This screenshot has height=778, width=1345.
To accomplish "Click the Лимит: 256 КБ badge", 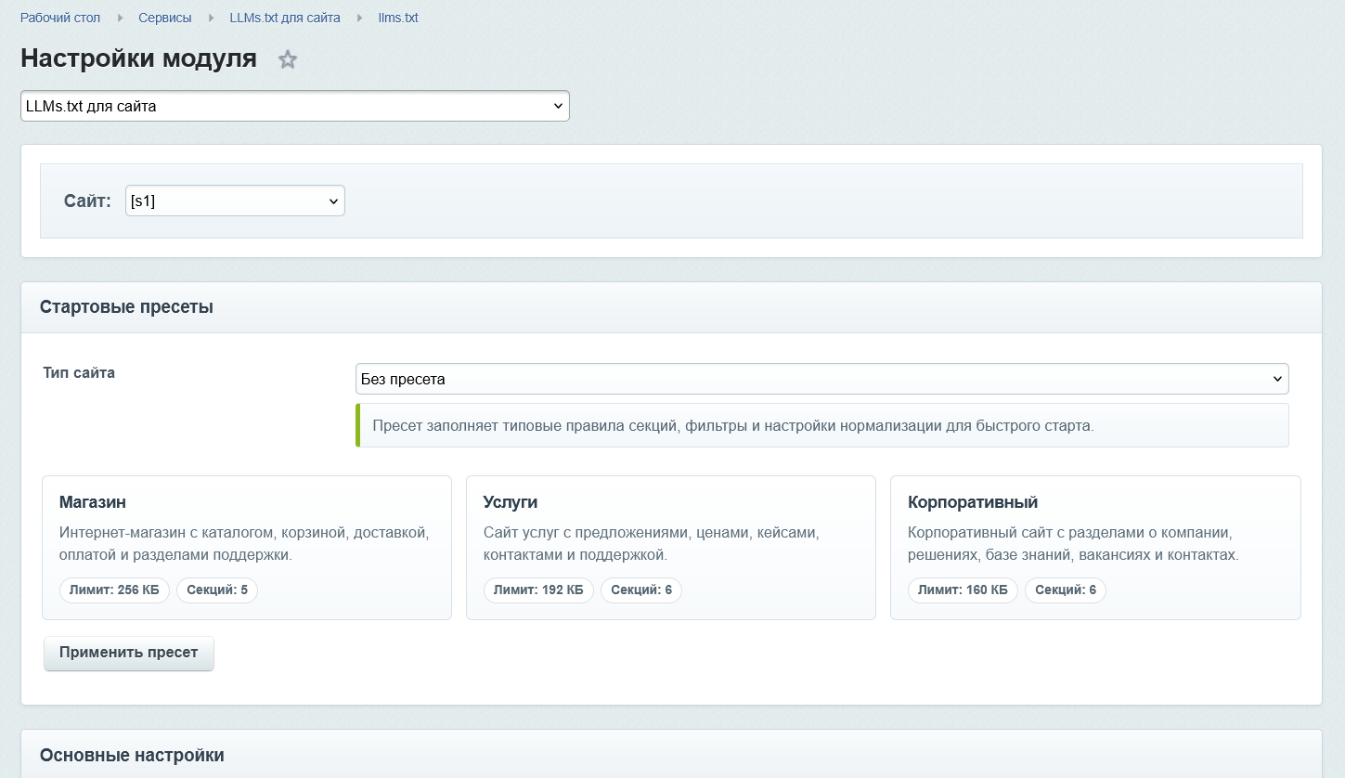I will tap(115, 590).
